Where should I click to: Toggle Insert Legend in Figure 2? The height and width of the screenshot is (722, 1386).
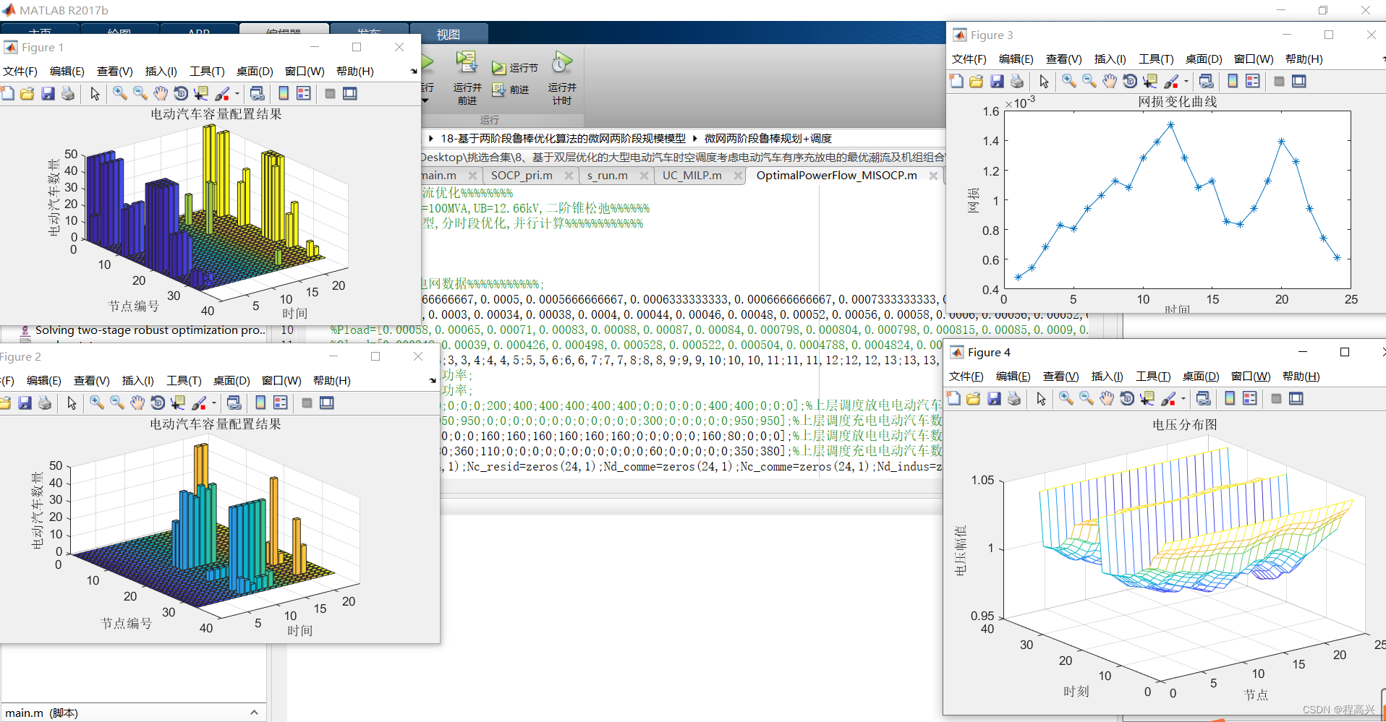[281, 403]
